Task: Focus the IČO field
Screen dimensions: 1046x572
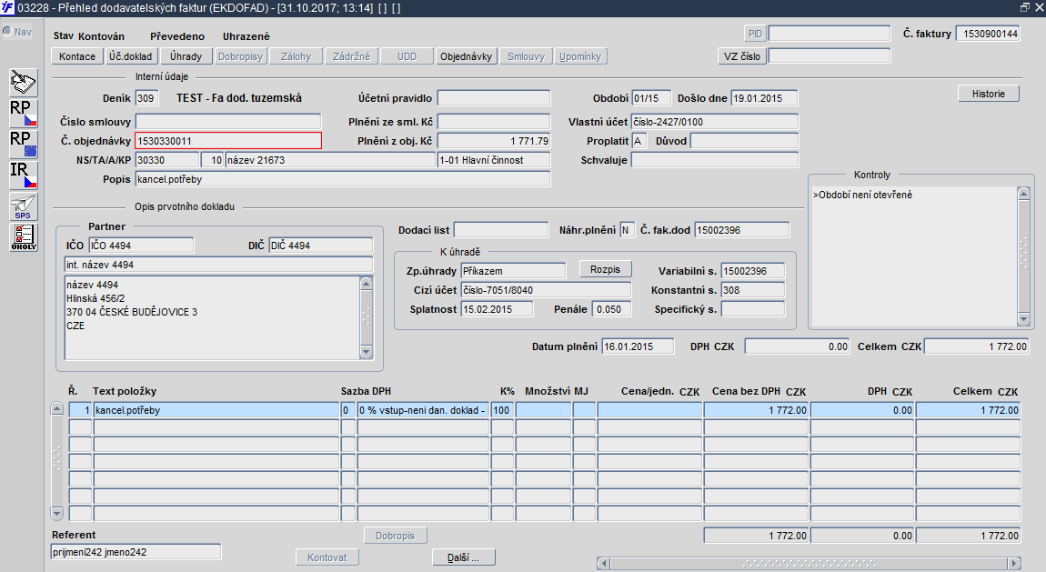Action: pos(141,246)
